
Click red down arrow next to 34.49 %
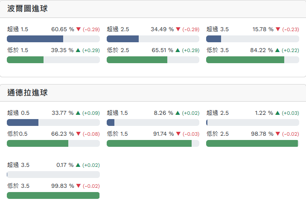(178, 29)
